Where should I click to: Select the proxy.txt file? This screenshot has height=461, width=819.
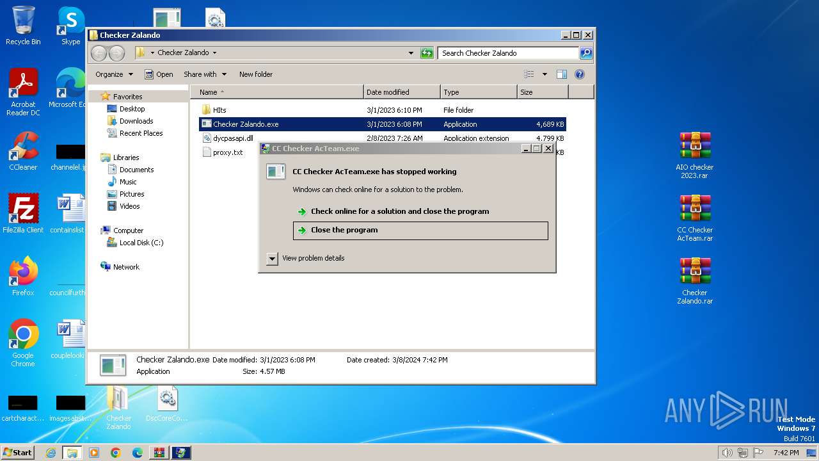pos(228,152)
